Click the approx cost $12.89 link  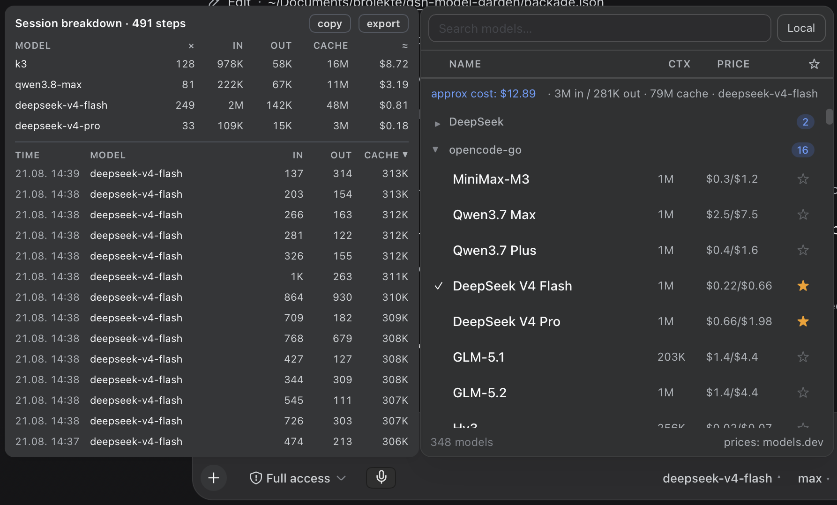point(483,94)
